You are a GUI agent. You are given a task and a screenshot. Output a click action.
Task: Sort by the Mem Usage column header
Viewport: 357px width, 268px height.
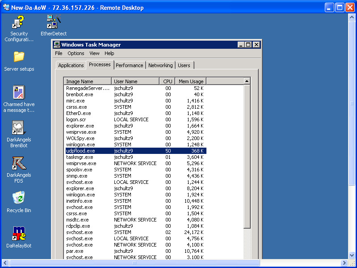tap(191, 81)
